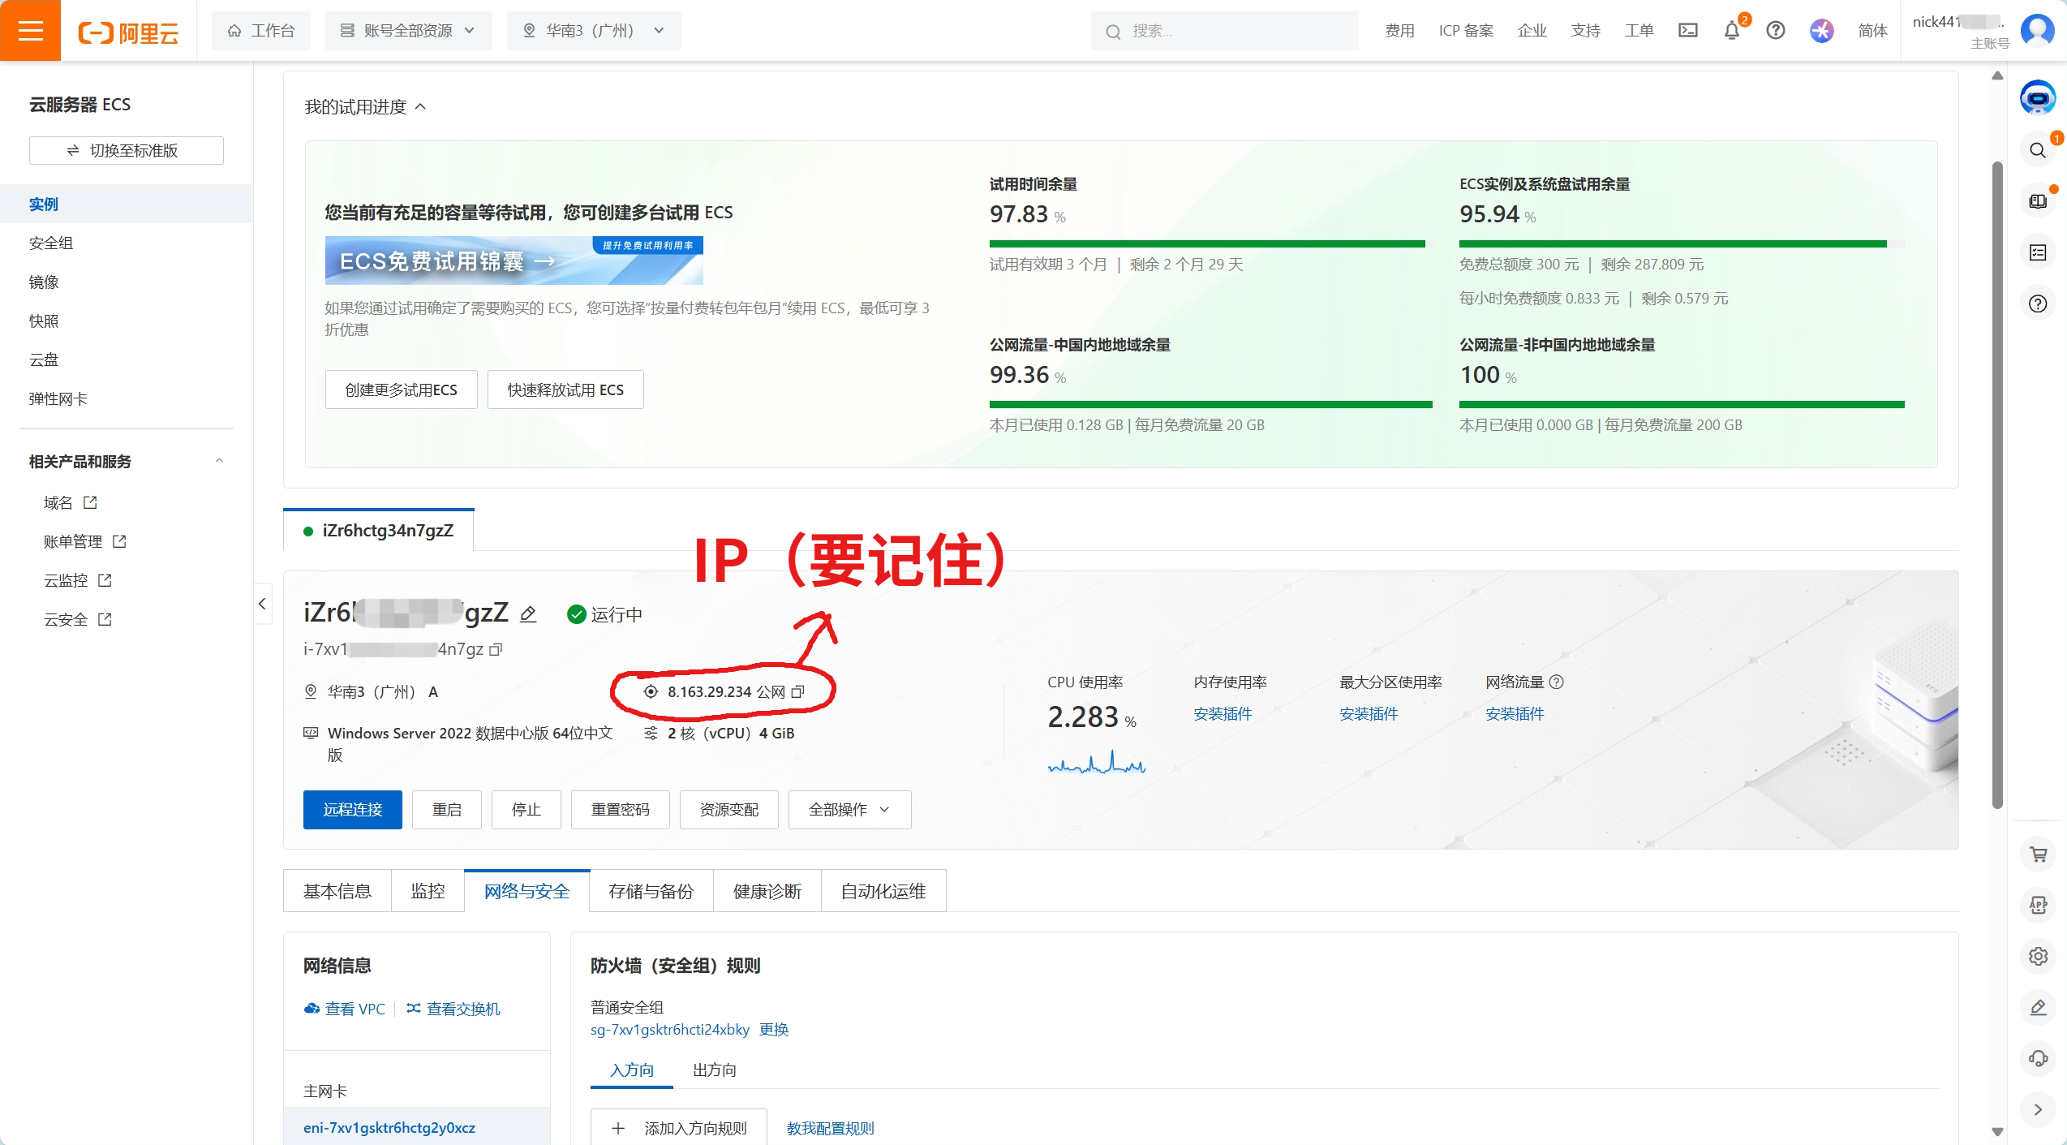Image resolution: width=2067 pixels, height=1145 pixels.
Task: Click 快速释放试用 ECS button
Action: coord(565,390)
